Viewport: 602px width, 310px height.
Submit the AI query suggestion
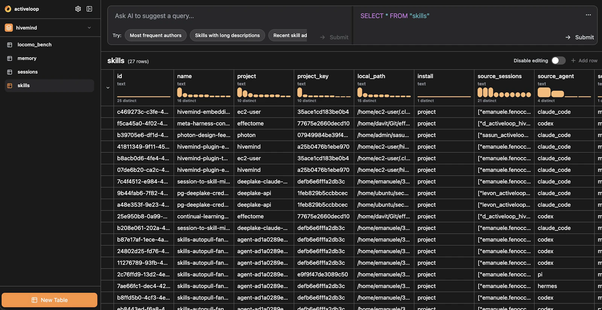334,37
